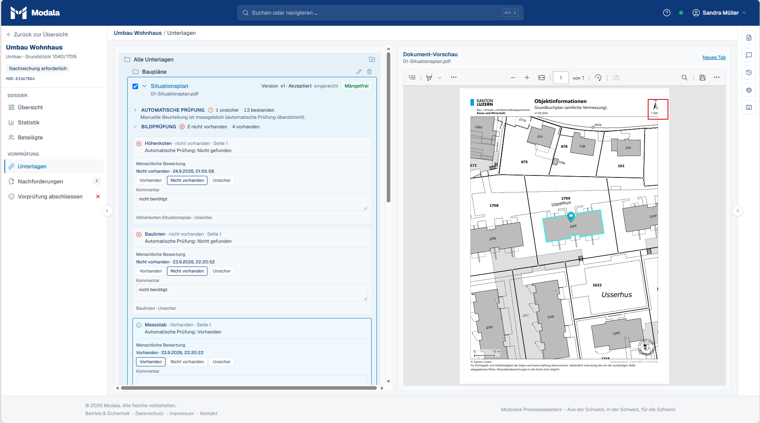Collapse the left sidebar with chevron button
Image resolution: width=760 pixels, height=423 pixels.
tap(107, 211)
